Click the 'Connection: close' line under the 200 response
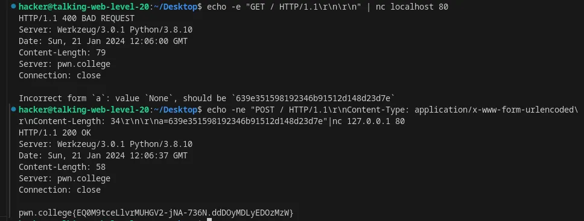Screen dimensions: 584x221 60,190
